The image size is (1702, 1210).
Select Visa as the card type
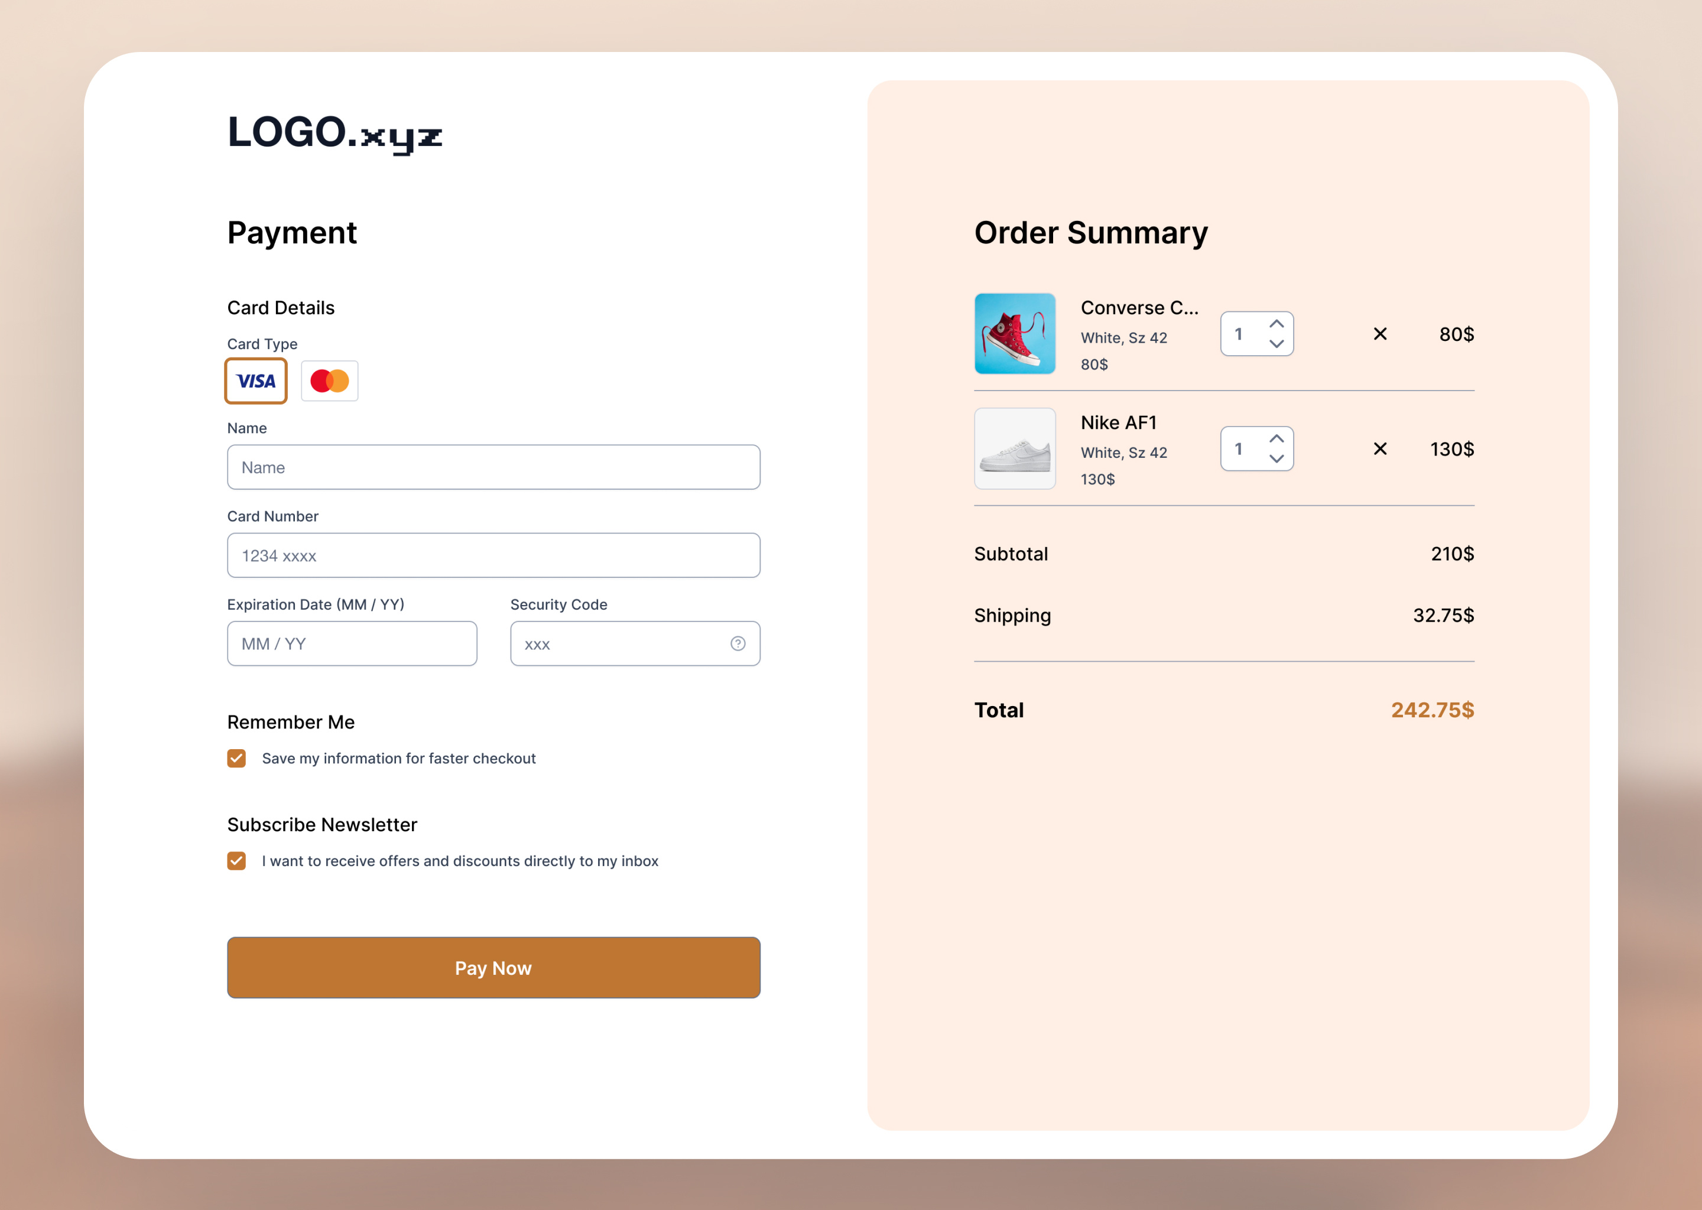tap(256, 380)
